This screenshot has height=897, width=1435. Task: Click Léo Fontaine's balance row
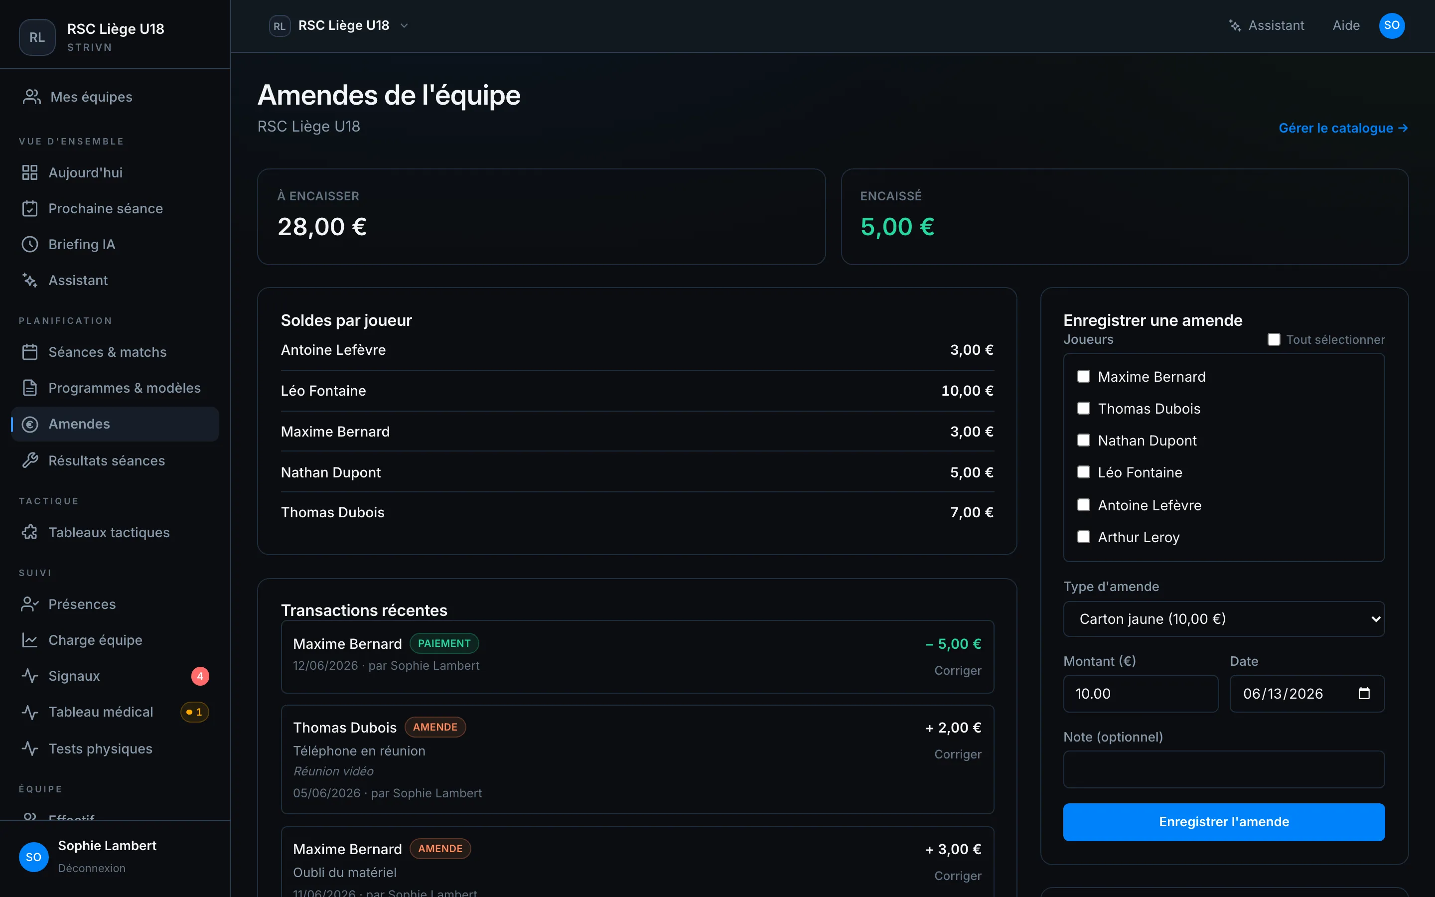[x=637, y=391]
